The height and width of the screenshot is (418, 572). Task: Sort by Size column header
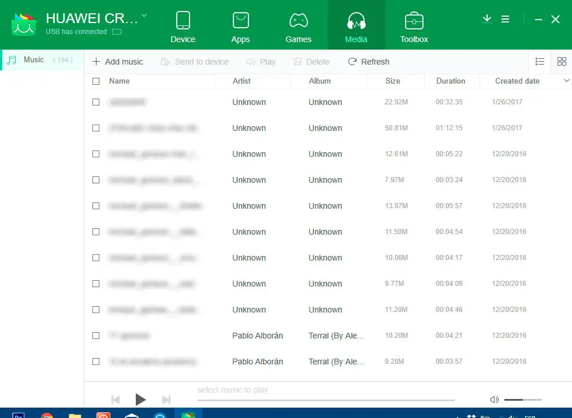392,81
